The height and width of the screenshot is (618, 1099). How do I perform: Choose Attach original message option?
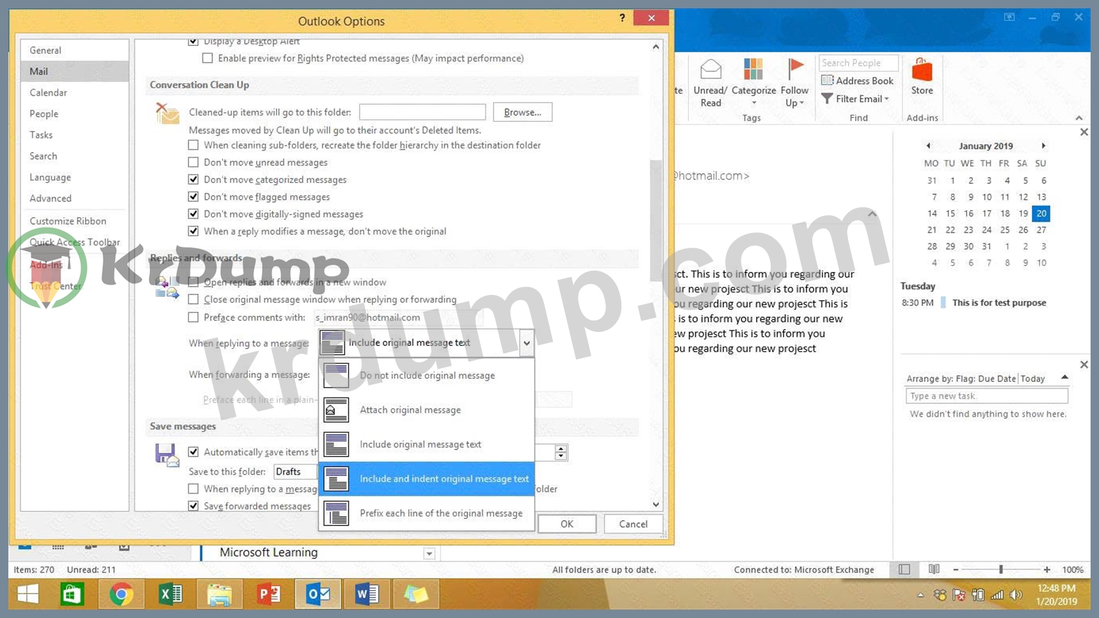point(427,410)
